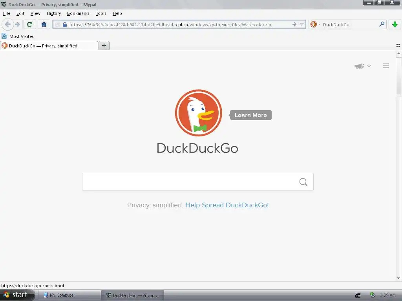The height and width of the screenshot is (301, 402).
Task: Open the Bookmarks menu
Action: [x=78, y=13]
